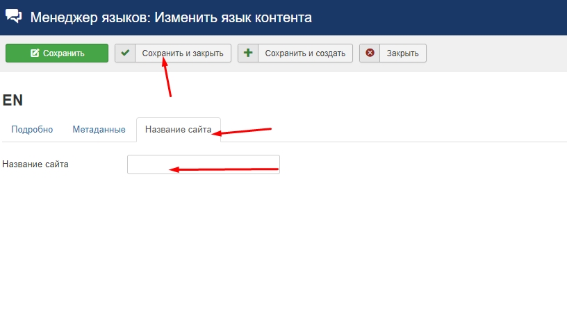Select the Название сайта tab
This screenshot has height=313, width=567.
[x=178, y=130]
